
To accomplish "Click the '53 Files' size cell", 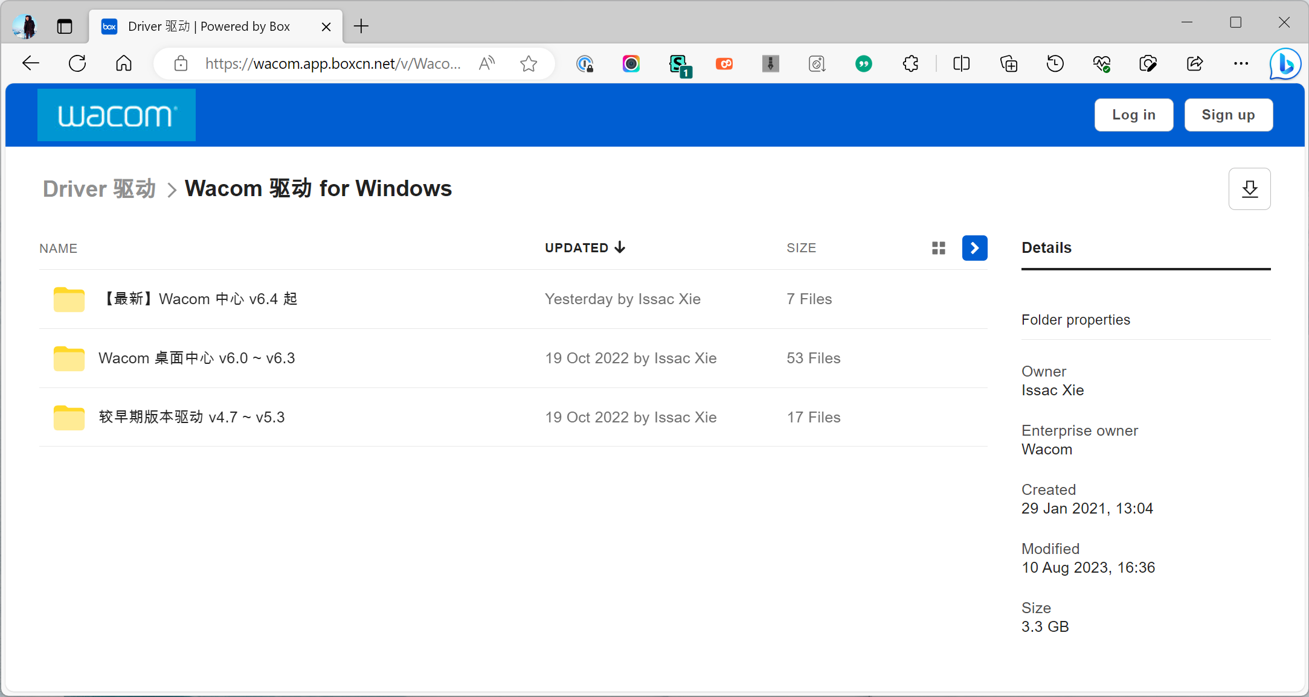I will pos(814,358).
